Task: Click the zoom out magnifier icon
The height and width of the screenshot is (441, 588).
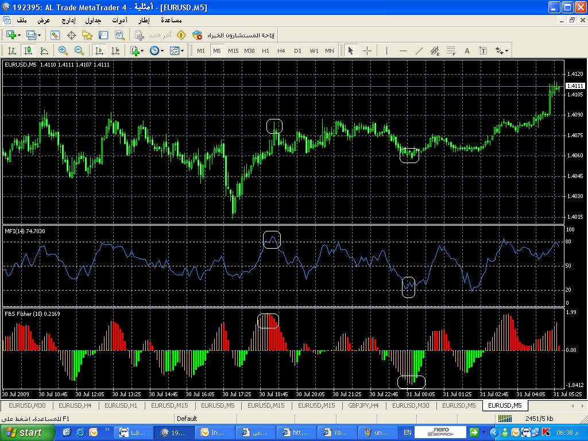Action: [x=79, y=51]
